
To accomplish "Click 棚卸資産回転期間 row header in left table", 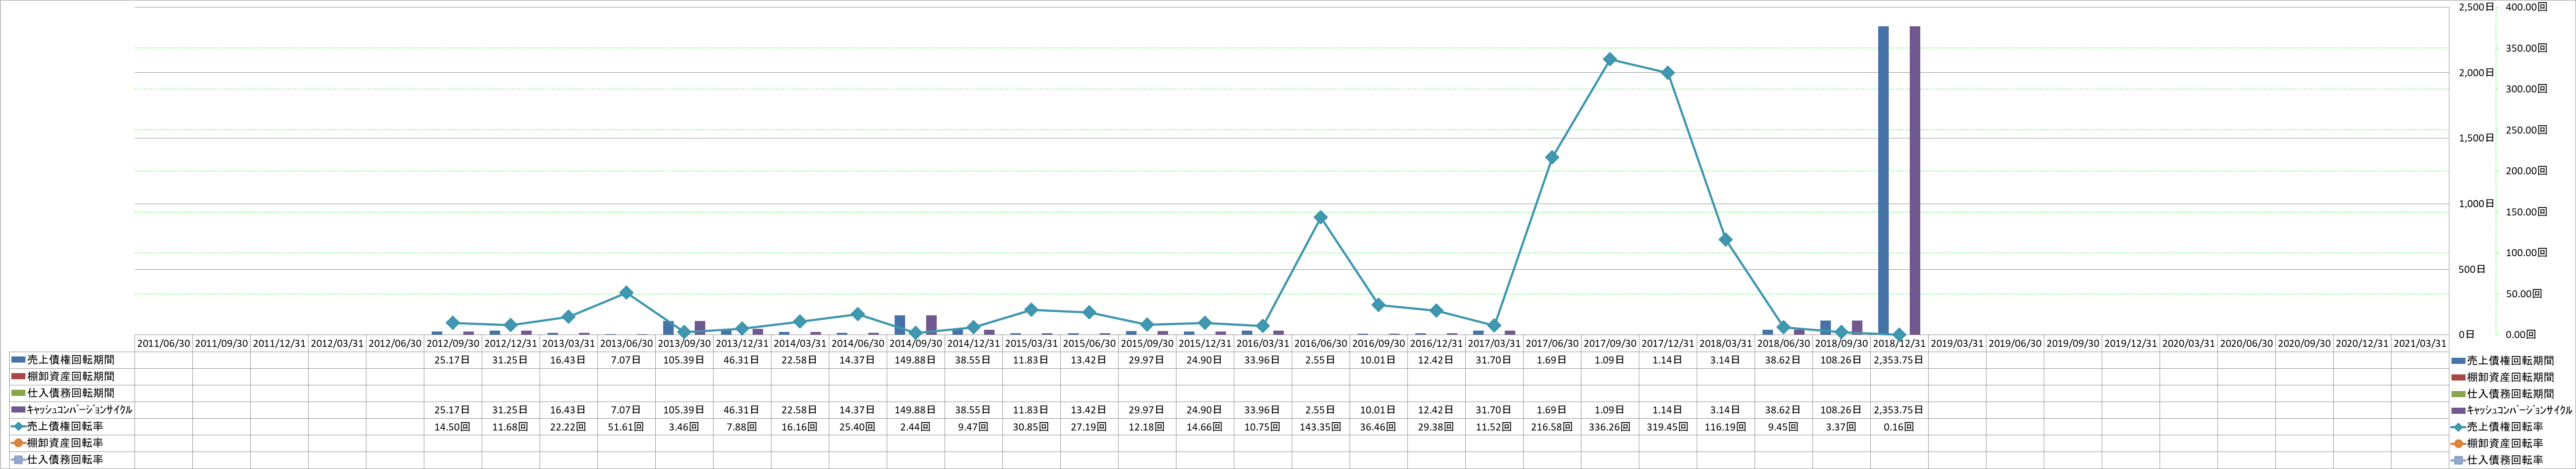I will [x=71, y=376].
